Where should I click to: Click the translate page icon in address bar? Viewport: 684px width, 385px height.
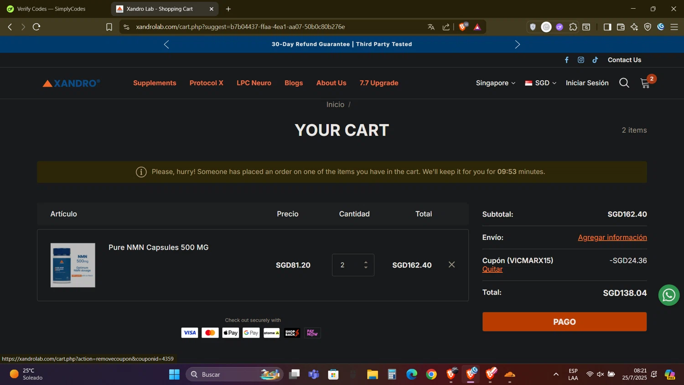(431, 27)
